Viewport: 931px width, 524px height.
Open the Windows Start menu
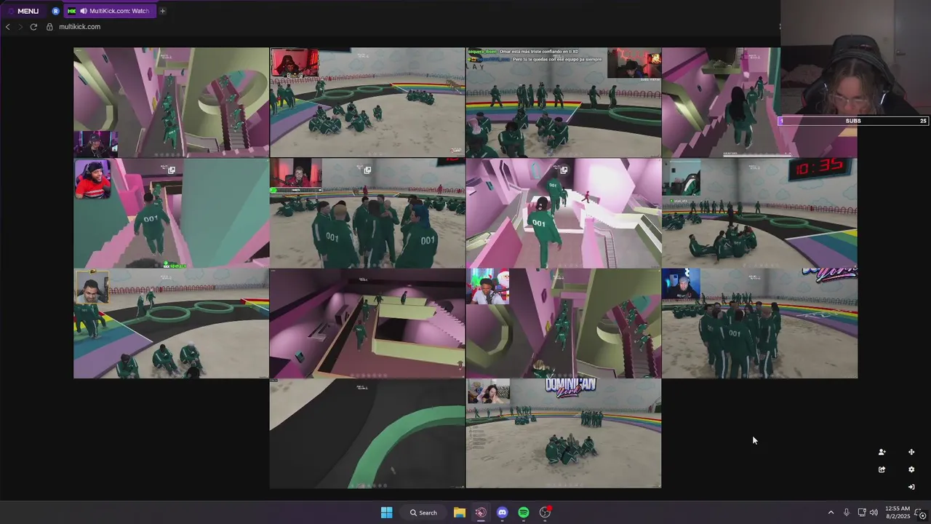(x=386, y=512)
